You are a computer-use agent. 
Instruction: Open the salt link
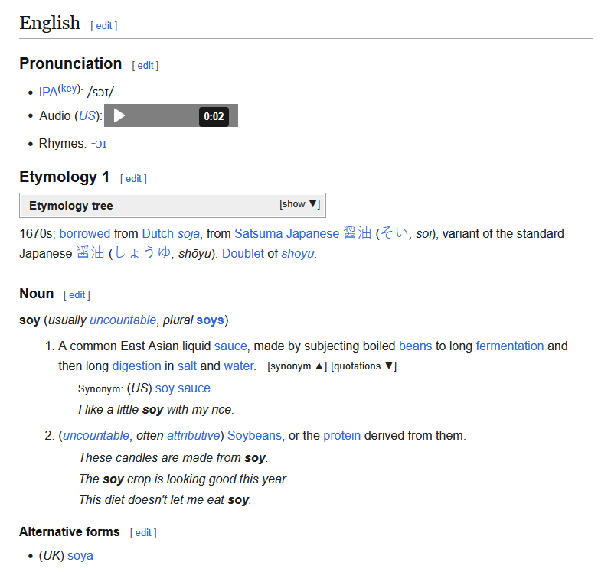coord(187,366)
